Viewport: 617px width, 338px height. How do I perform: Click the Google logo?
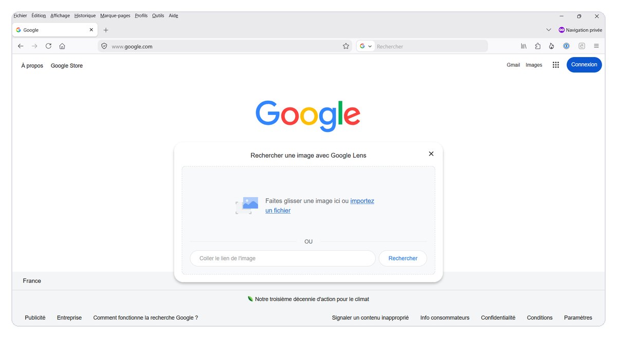point(308,115)
